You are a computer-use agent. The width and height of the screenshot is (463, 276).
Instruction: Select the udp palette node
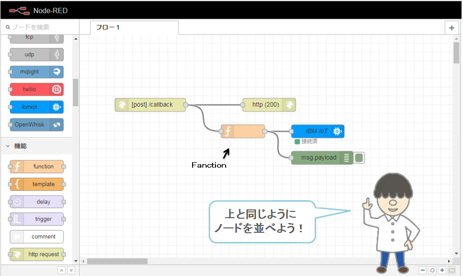click(36, 54)
